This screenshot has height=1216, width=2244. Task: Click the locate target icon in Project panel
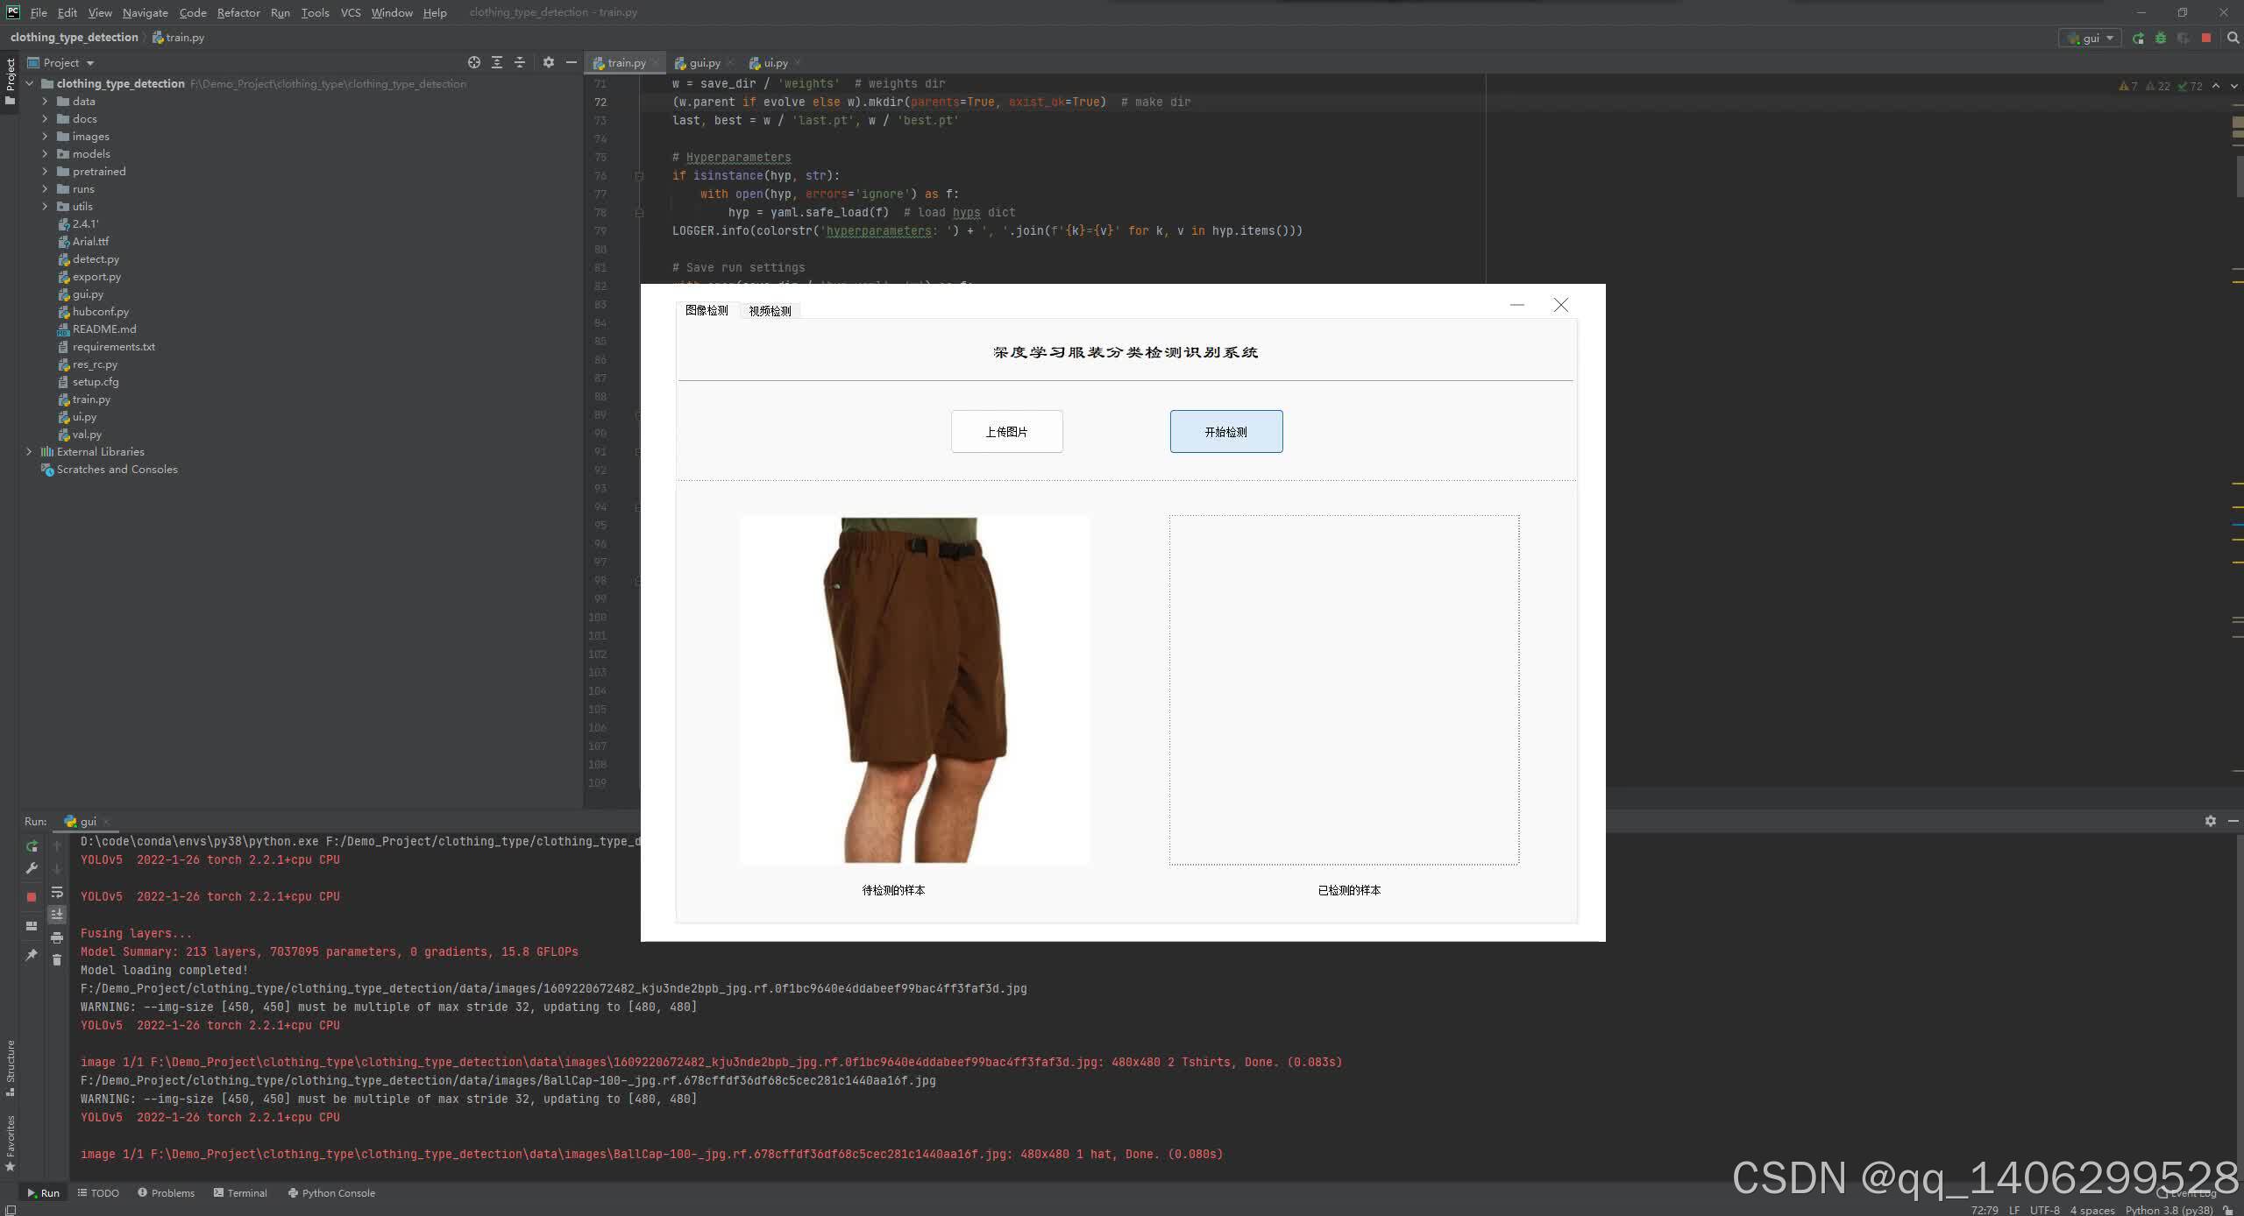point(474,62)
